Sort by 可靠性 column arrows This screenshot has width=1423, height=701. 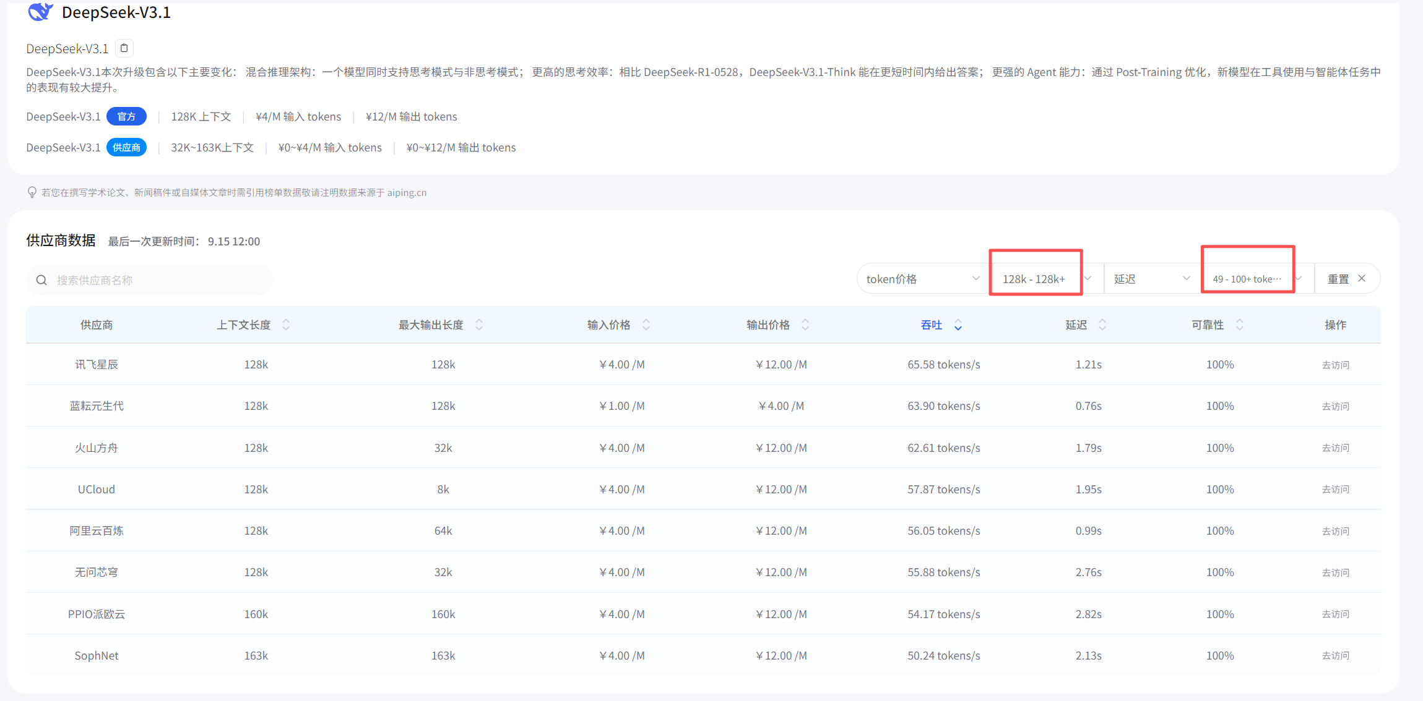(1240, 325)
